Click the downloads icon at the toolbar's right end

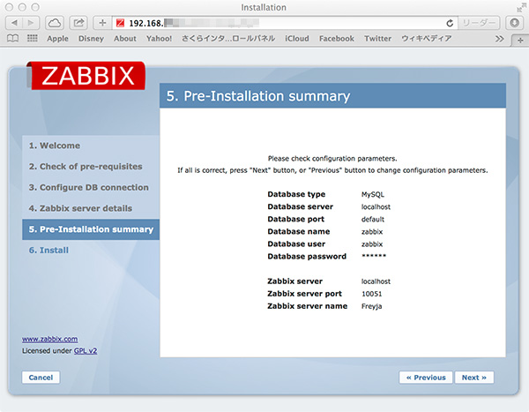(x=513, y=22)
